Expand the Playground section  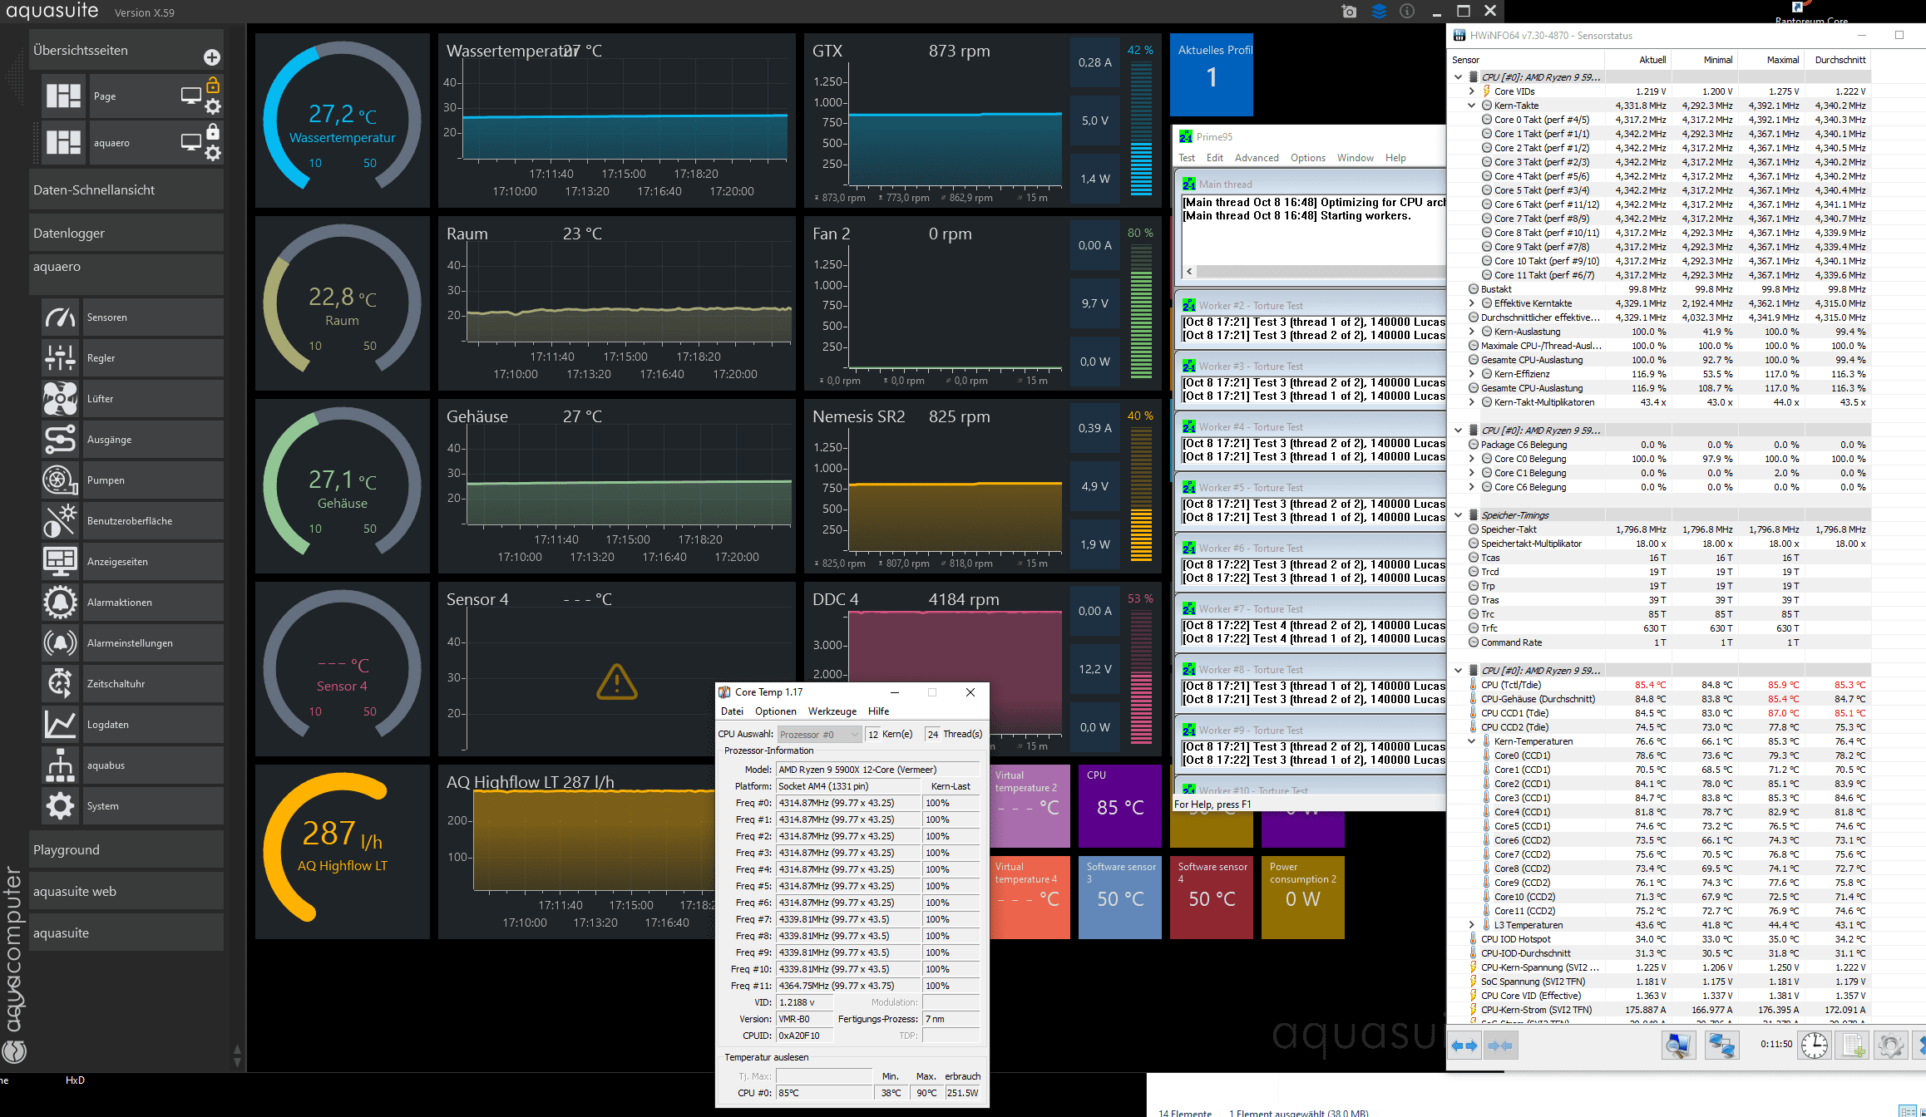point(126,850)
